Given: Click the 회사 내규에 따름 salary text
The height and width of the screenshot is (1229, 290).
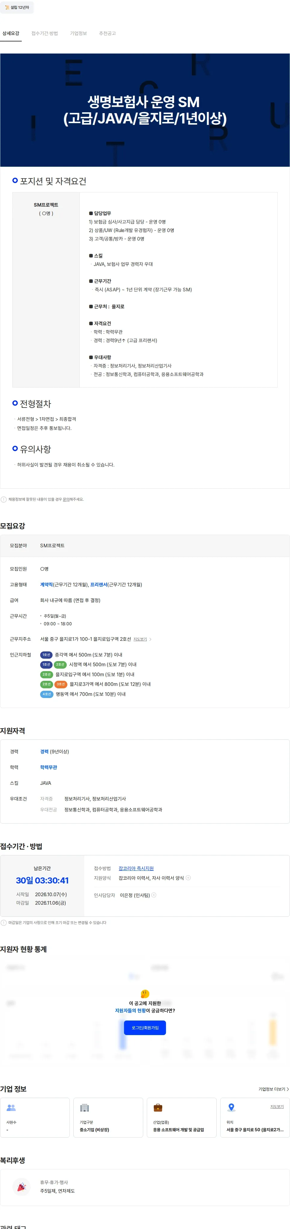Looking at the screenshot, I should point(70,600).
